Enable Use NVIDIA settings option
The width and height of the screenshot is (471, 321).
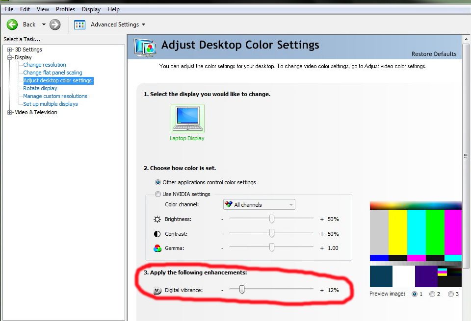pos(158,194)
